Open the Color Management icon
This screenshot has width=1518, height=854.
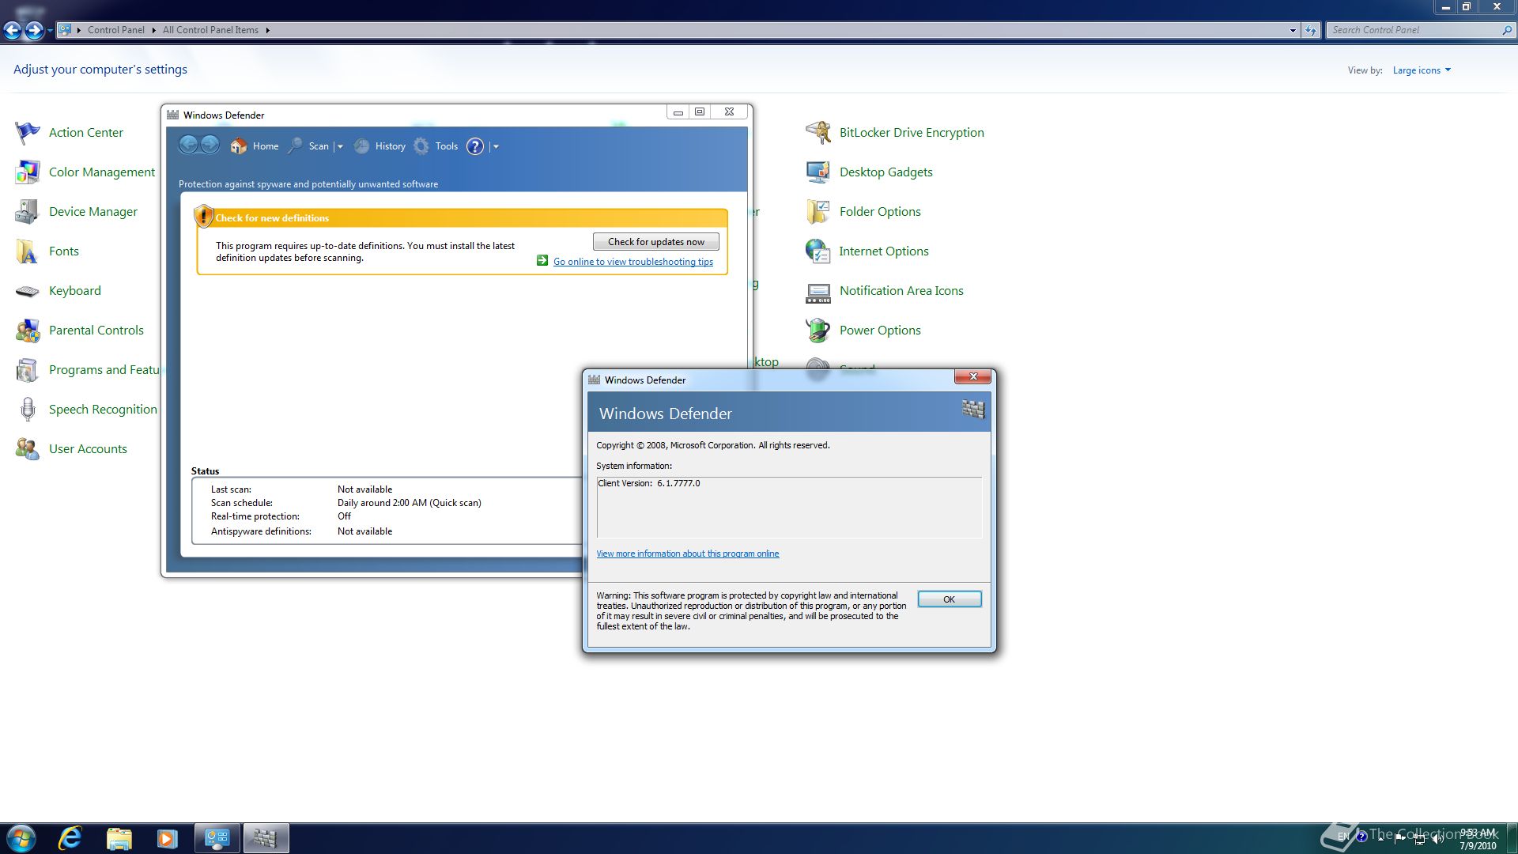[x=28, y=172]
